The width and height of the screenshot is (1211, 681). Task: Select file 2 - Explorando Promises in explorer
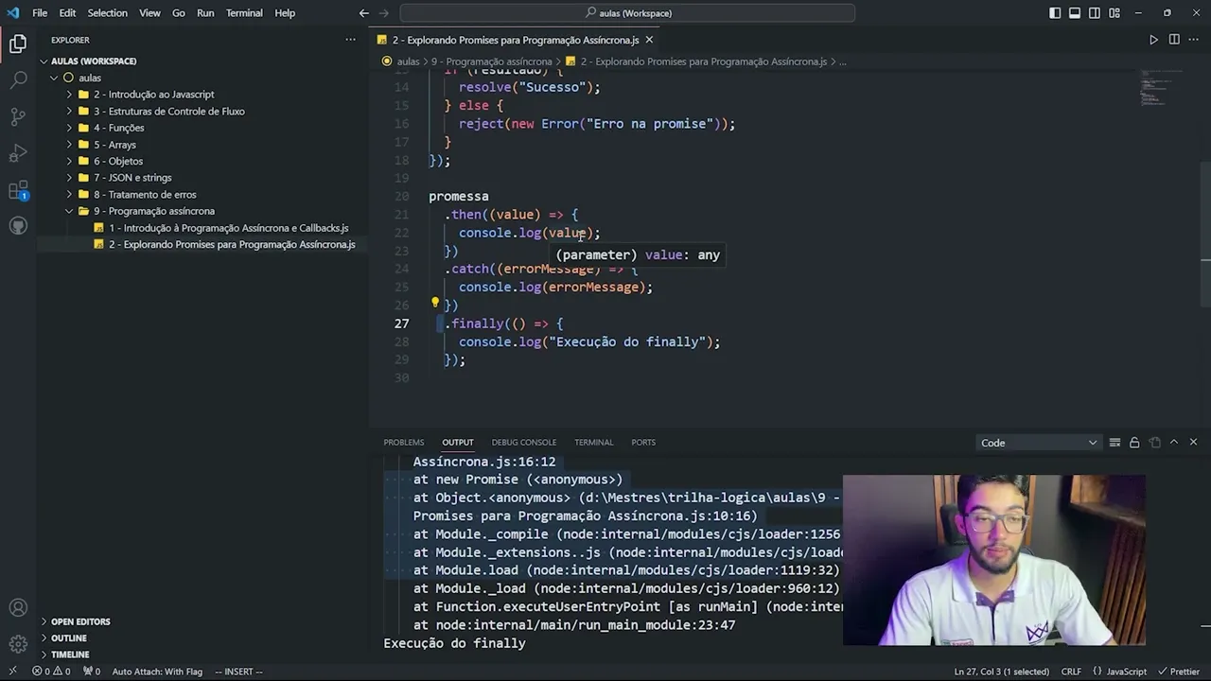pyautogui.click(x=232, y=244)
